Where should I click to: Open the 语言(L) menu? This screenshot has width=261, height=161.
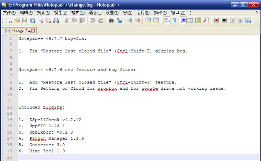click(x=95, y=13)
